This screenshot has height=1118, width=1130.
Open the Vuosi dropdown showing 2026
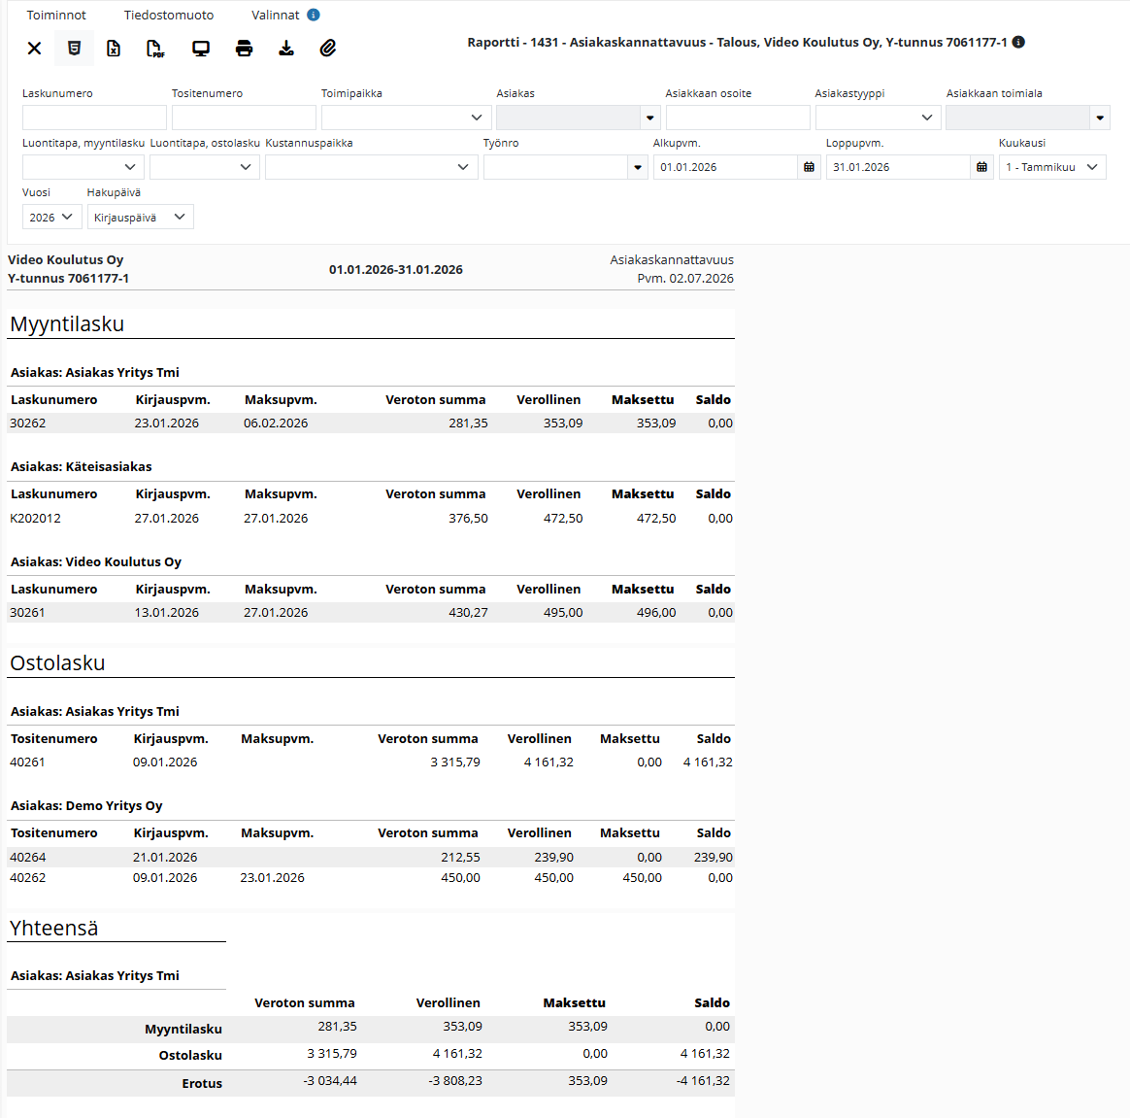[51, 218]
